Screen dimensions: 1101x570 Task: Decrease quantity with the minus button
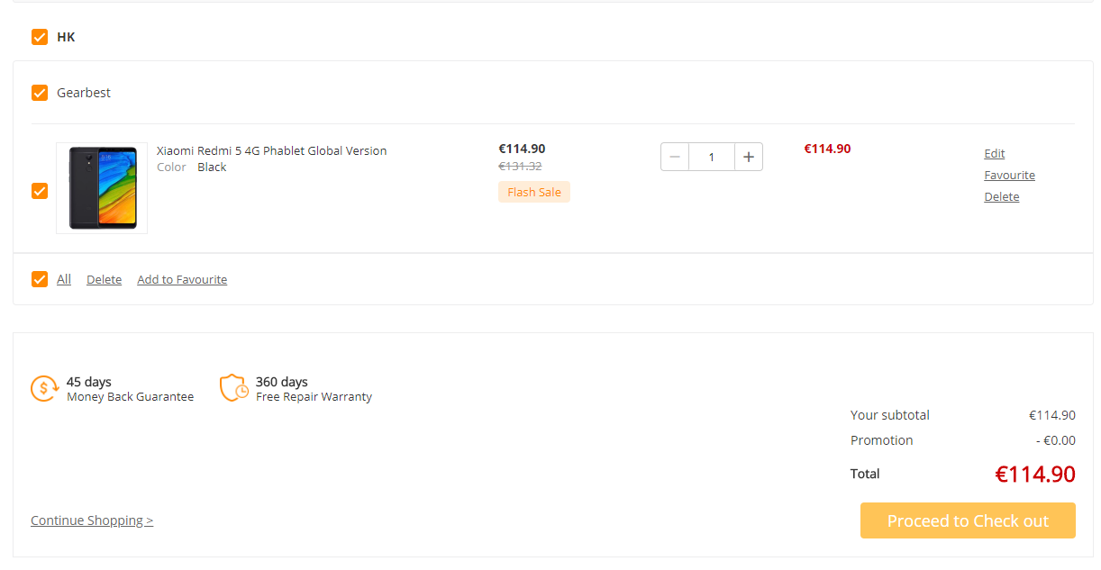[x=675, y=157]
